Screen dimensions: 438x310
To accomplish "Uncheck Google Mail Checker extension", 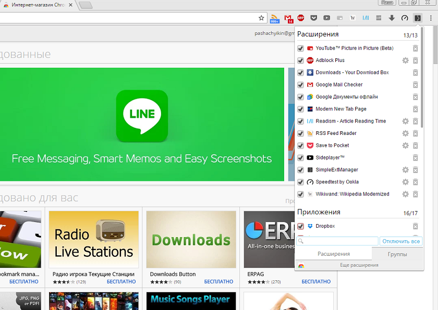I will (x=300, y=85).
